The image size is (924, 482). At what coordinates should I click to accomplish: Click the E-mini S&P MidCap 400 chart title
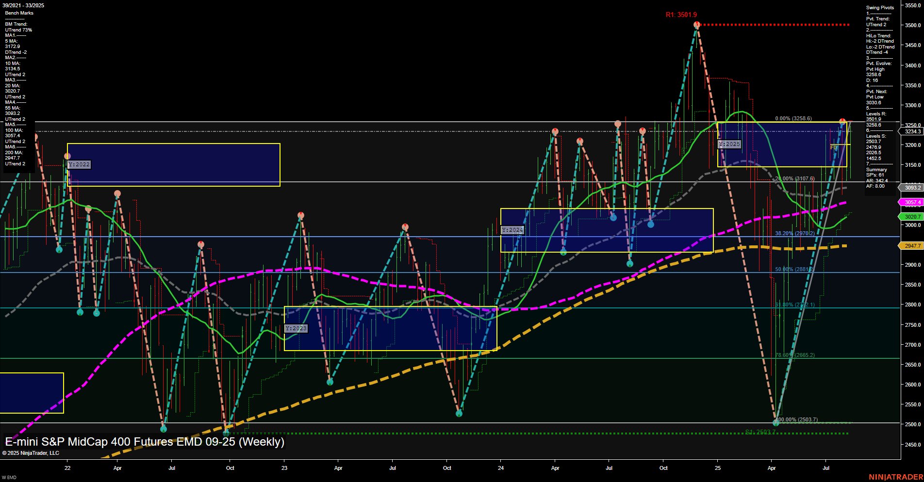[144, 442]
